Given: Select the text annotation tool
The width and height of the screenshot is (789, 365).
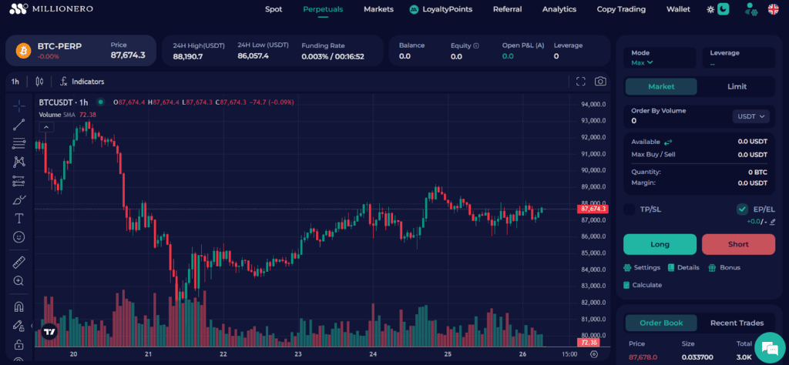Looking at the screenshot, I should [x=19, y=218].
